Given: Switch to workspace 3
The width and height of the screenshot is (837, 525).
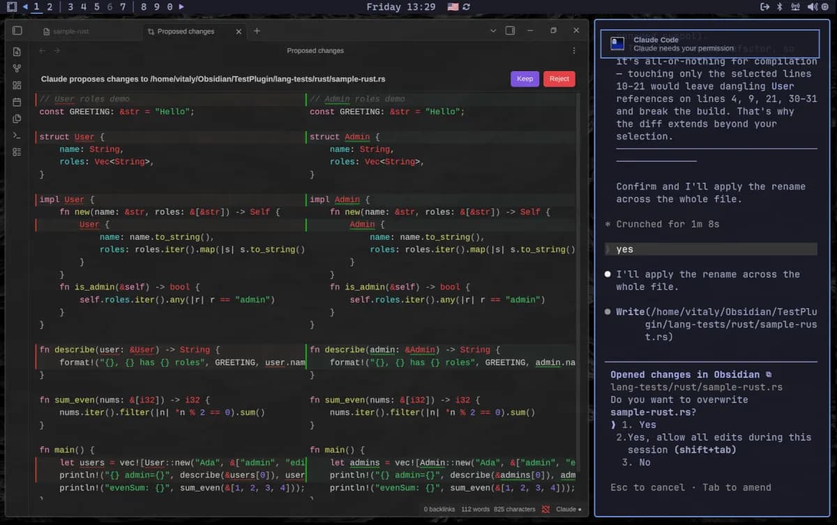Looking at the screenshot, I should 70,7.
